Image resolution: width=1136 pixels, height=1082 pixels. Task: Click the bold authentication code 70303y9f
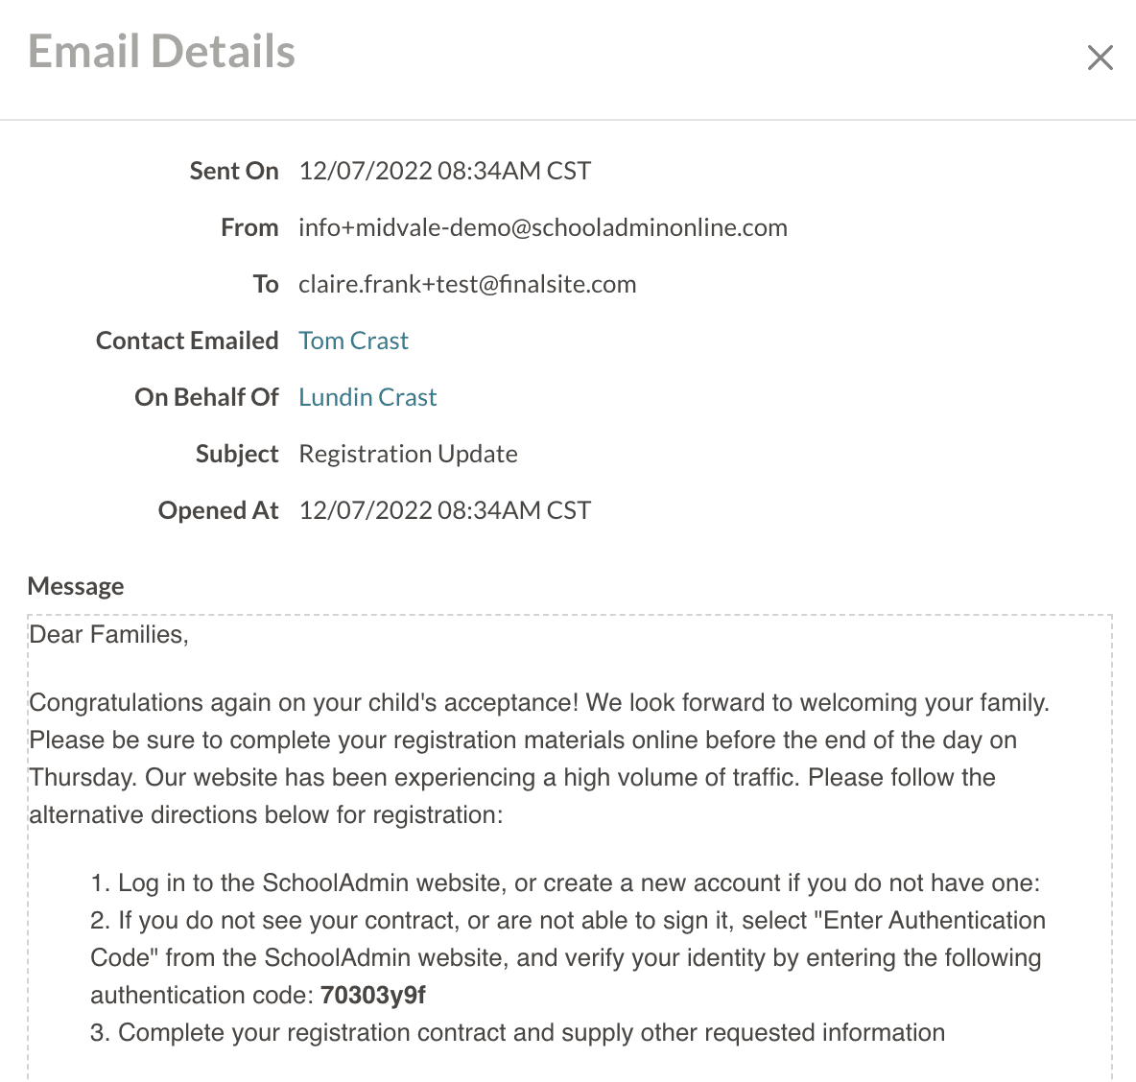(x=373, y=995)
